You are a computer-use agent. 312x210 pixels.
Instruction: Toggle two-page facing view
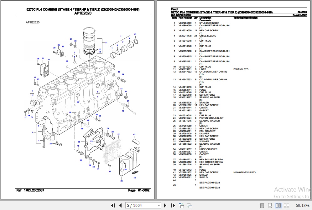(278, 205)
